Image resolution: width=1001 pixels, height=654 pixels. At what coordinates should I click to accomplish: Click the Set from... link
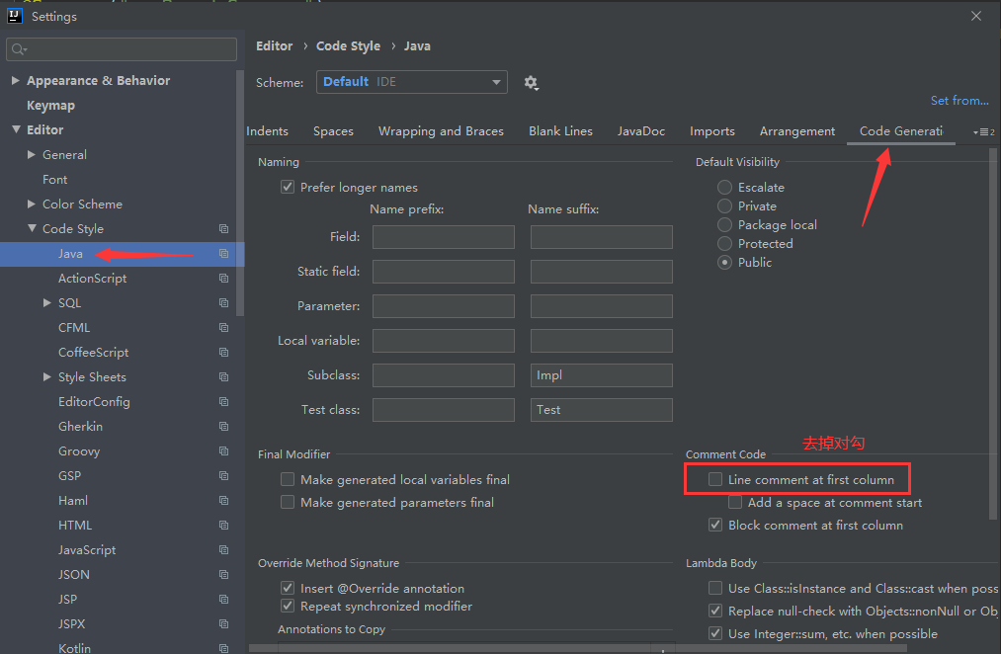coord(959,101)
